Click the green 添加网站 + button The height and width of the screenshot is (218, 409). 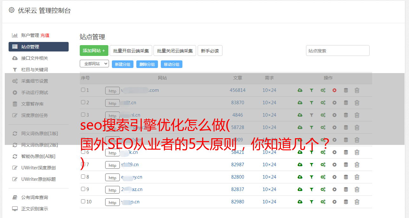pos(94,51)
